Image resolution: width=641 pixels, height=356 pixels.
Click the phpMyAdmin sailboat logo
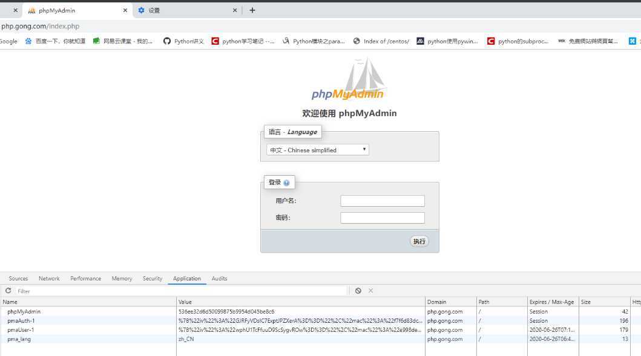[x=348, y=79]
